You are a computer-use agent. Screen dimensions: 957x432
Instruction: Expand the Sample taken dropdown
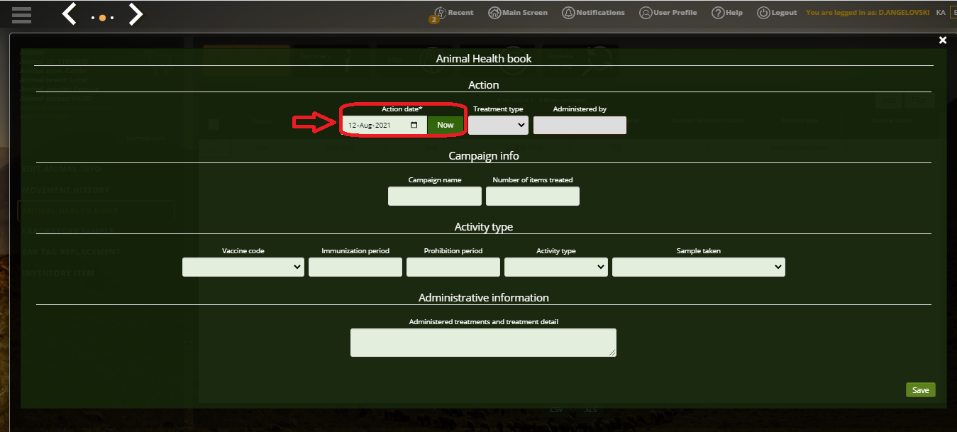699,267
